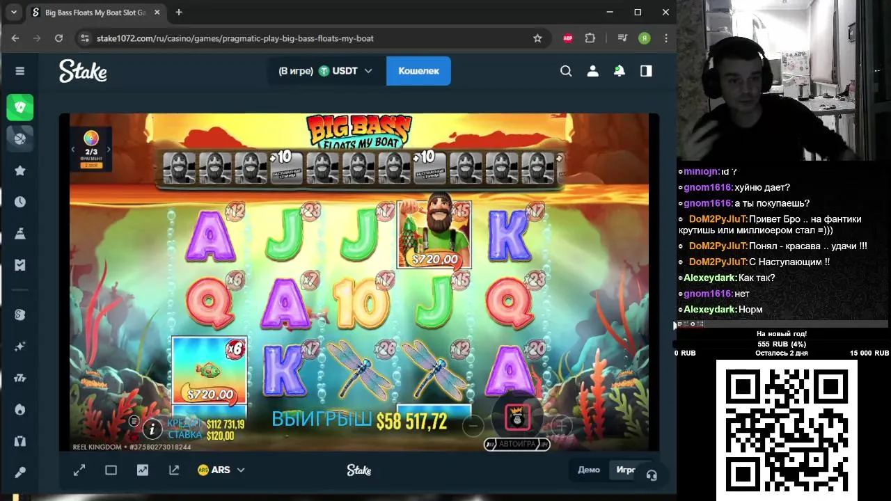Open the Кошелек wallet button
891x501 pixels.
pos(418,71)
